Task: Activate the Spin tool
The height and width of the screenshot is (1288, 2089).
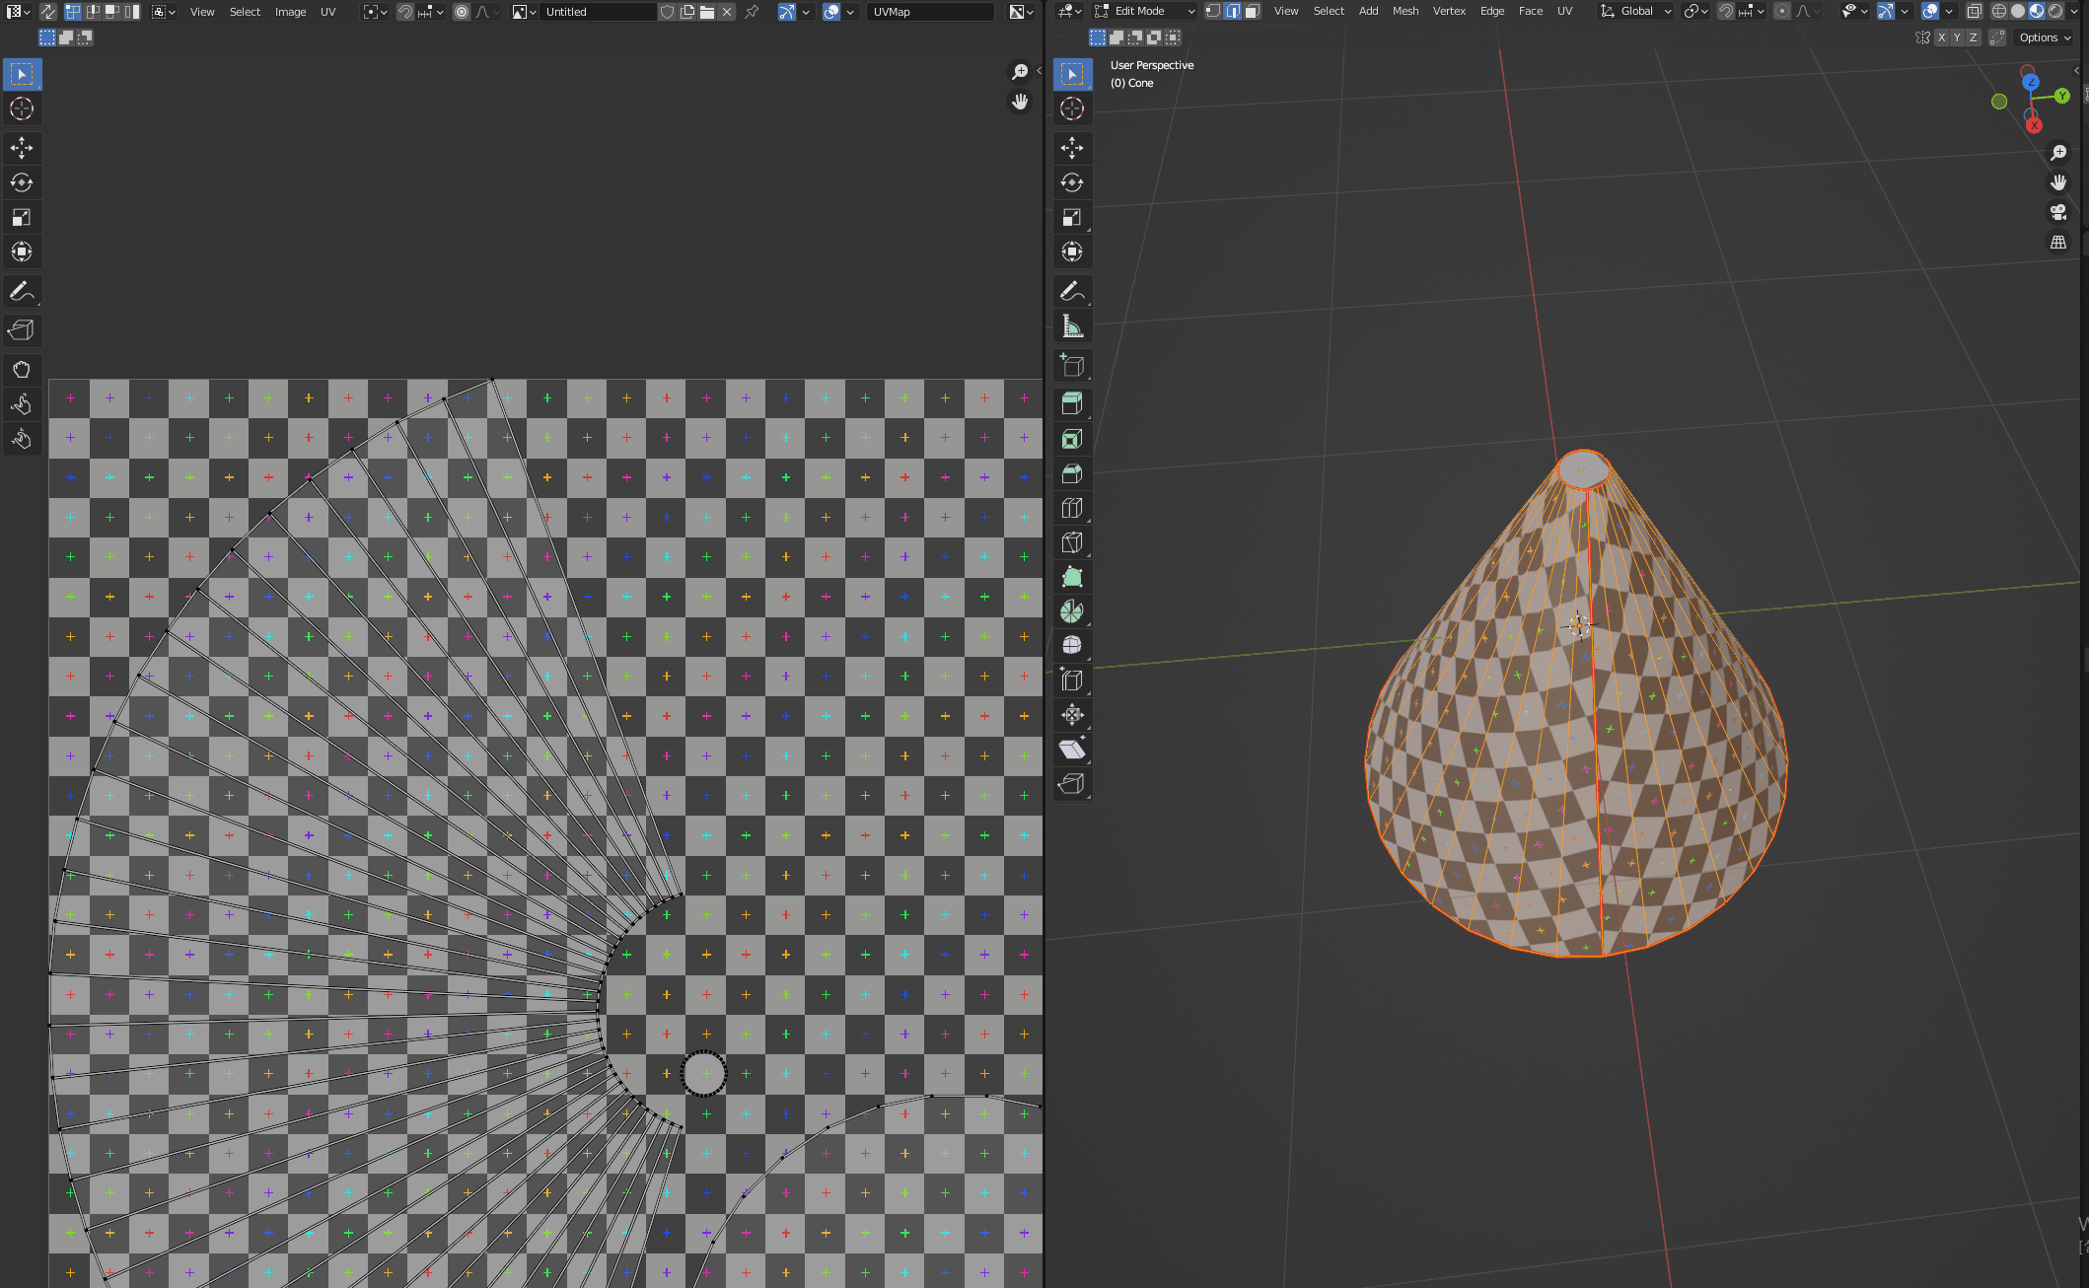Action: [1071, 611]
